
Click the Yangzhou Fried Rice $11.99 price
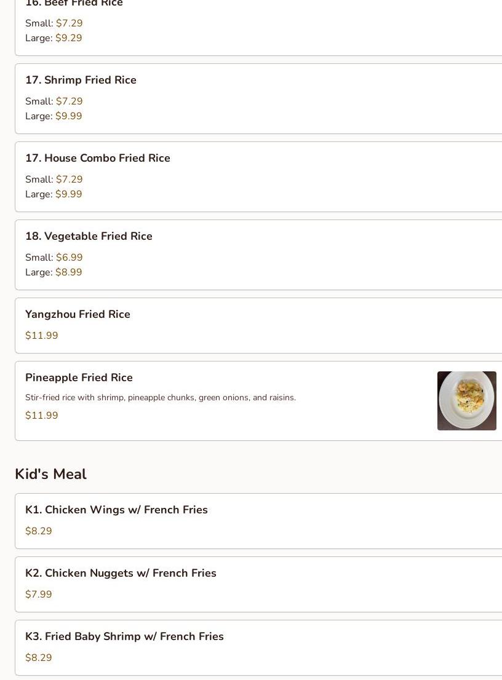pos(42,335)
